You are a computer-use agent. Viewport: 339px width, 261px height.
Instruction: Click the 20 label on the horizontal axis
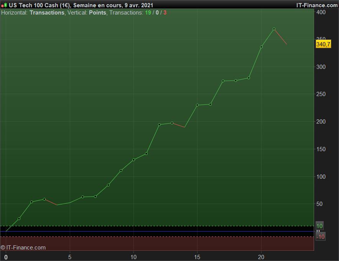coord(261,257)
